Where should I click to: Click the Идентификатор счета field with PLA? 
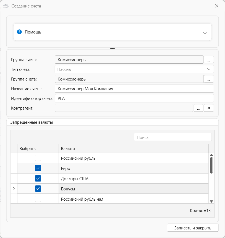click(x=134, y=98)
